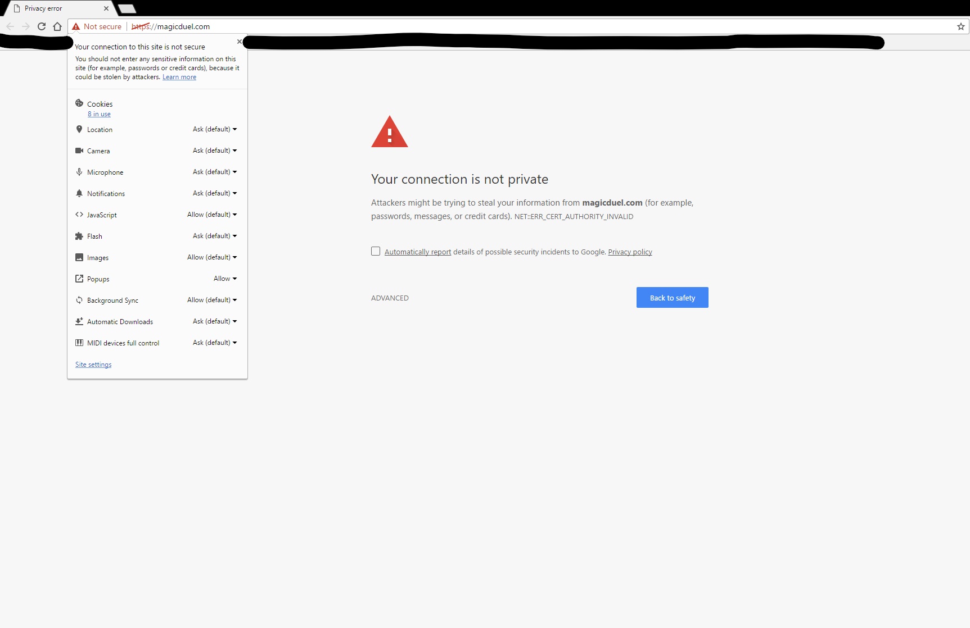
Task: Click the magicduel.com address bar URL
Action: point(171,26)
